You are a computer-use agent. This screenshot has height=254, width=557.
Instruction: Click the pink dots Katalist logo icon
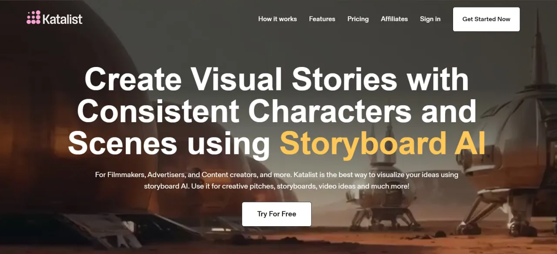(34, 17)
